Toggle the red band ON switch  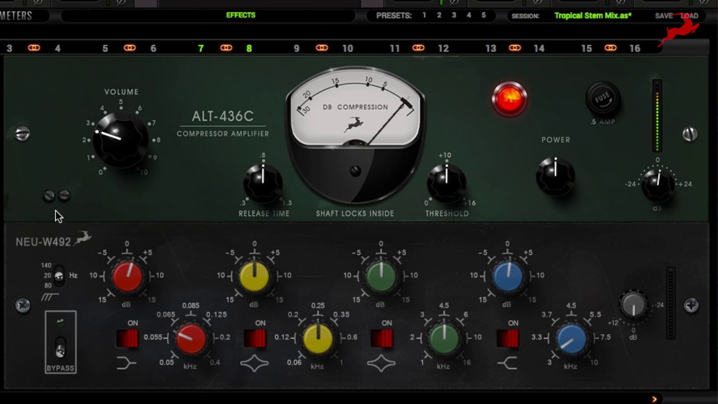point(127,338)
